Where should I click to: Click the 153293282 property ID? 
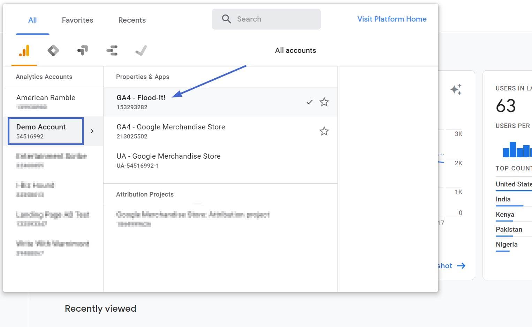pyautogui.click(x=132, y=107)
